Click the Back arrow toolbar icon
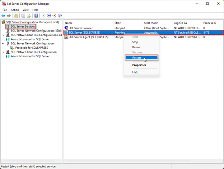The image size is (224, 169). 4,15
